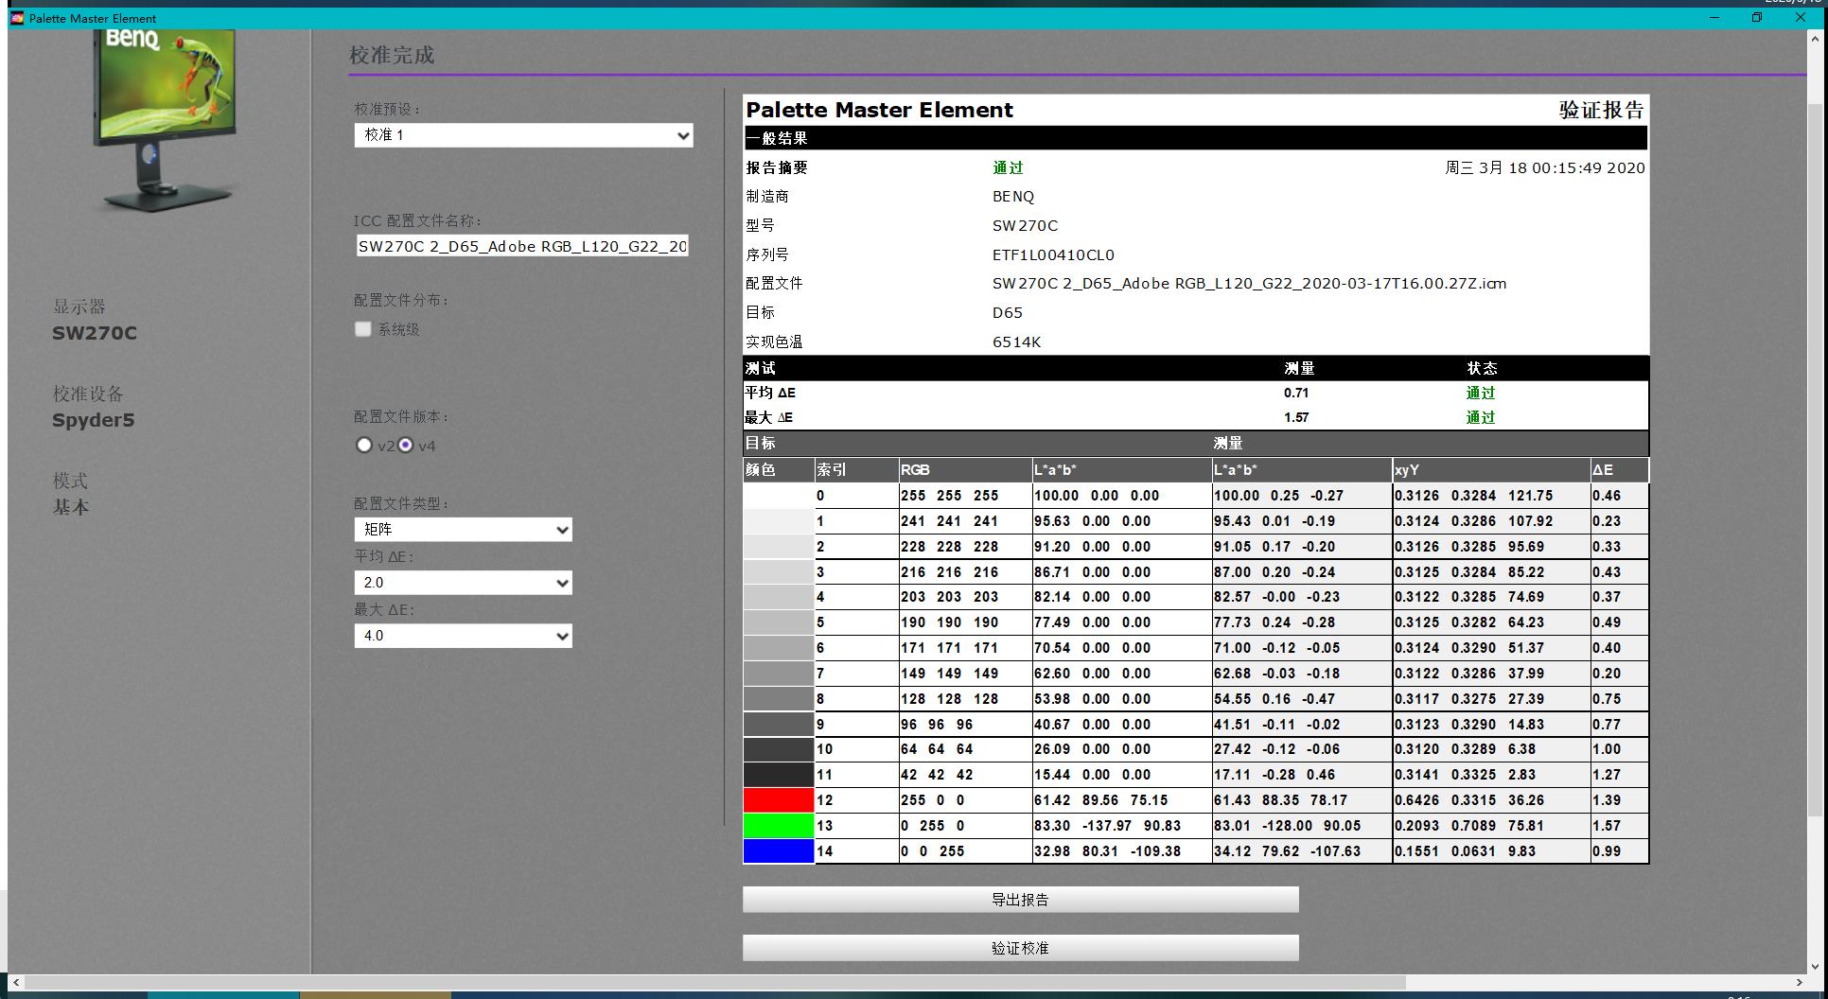Click the horizontal scrollbar right arrow
The width and height of the screenshot is (1828, 999).
pos(1800,983)
